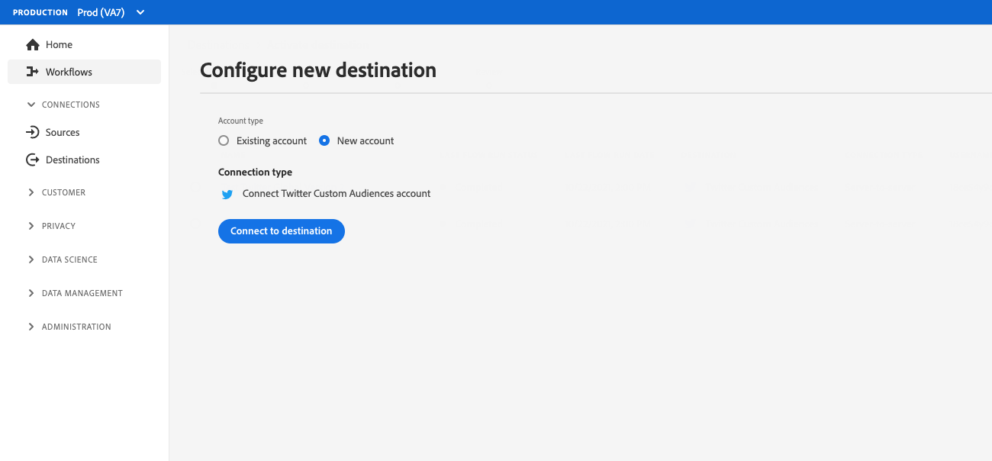Open the Sources page

[63, 132]
